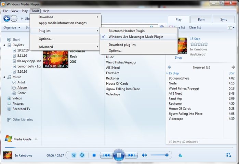Mute the sound with speaker icon
239x164 pixels.
coord(144,155)
